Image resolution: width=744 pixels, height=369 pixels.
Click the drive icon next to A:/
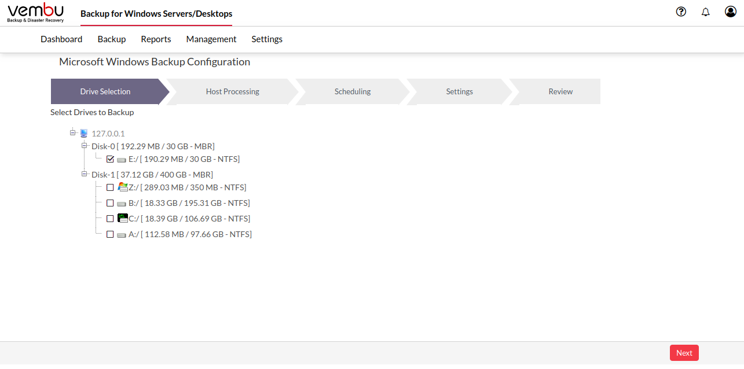pos(122,235)
